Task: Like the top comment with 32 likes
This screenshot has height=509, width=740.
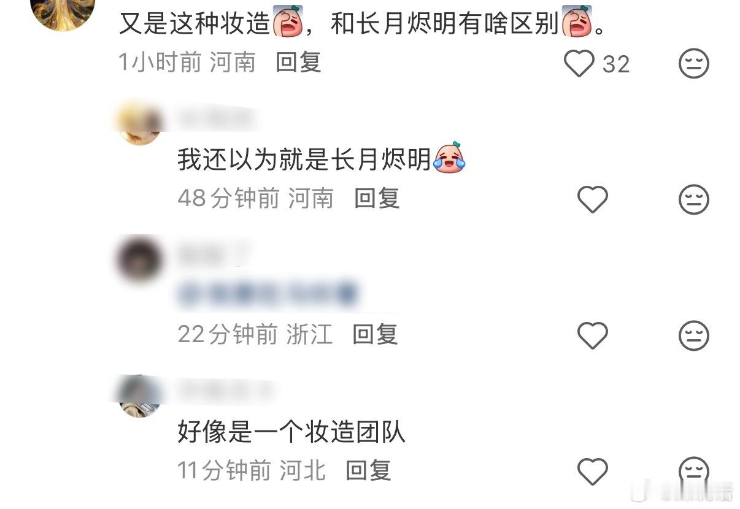Action: pyautogui.click(x=579, y=64)
